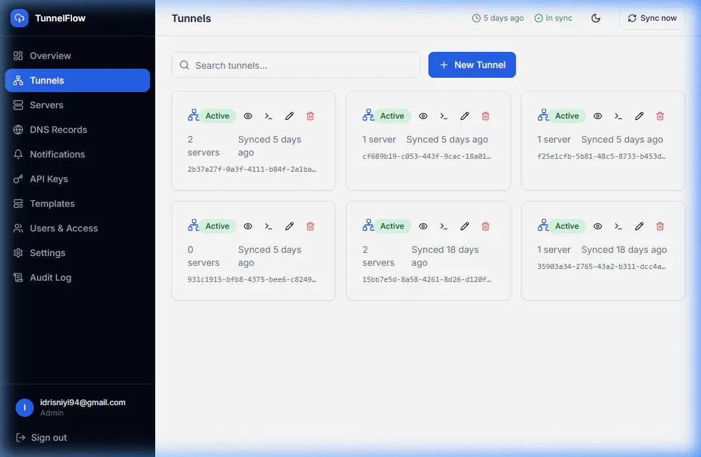
Task: Focus the Search tunnels field
Action: [x=296, y=65]
